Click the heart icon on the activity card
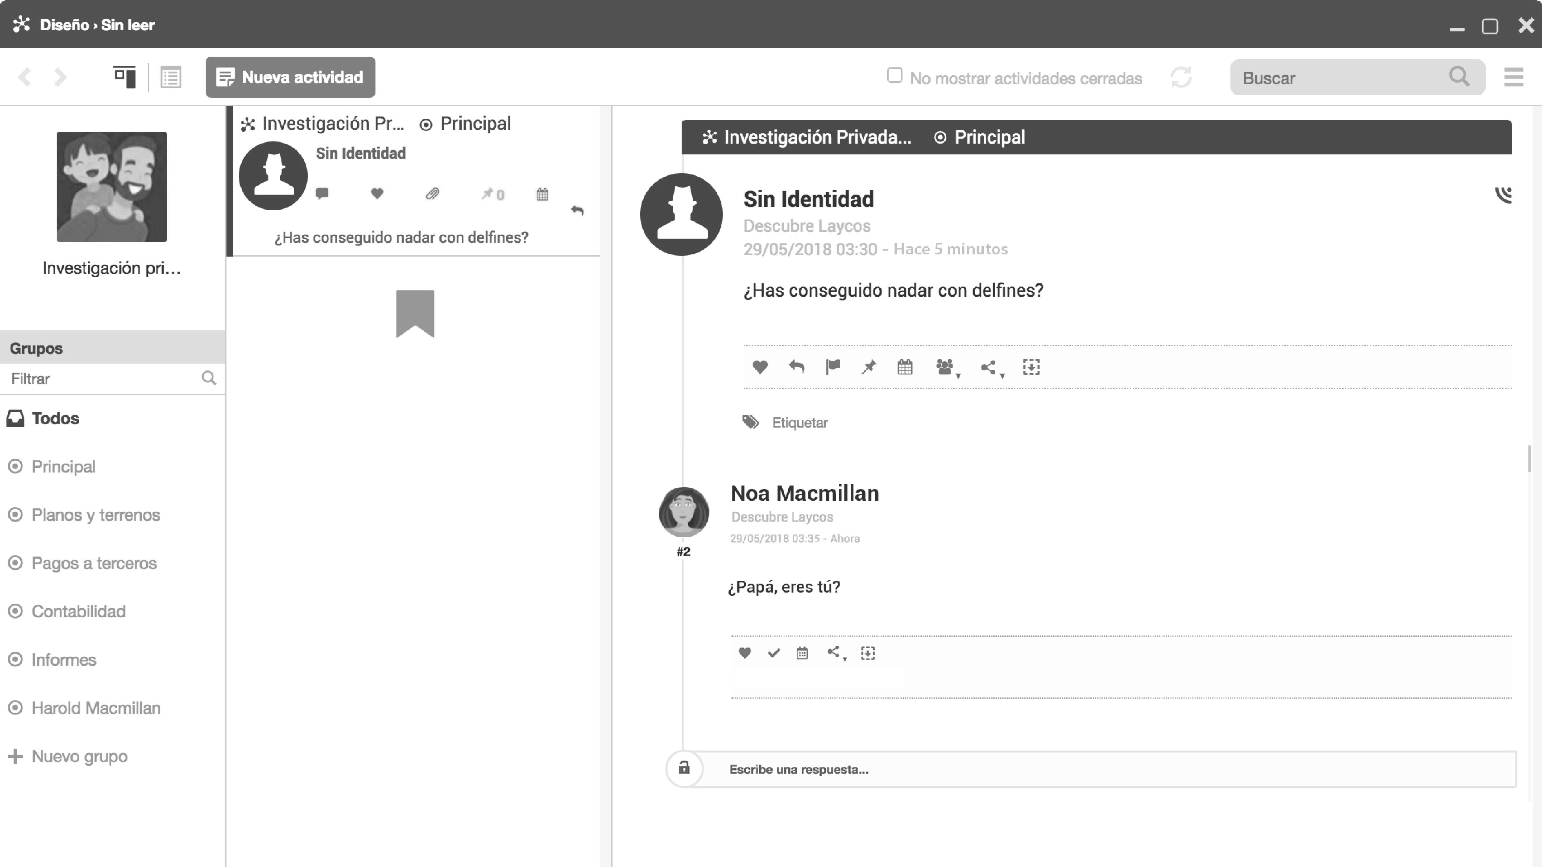 [377, 193]
